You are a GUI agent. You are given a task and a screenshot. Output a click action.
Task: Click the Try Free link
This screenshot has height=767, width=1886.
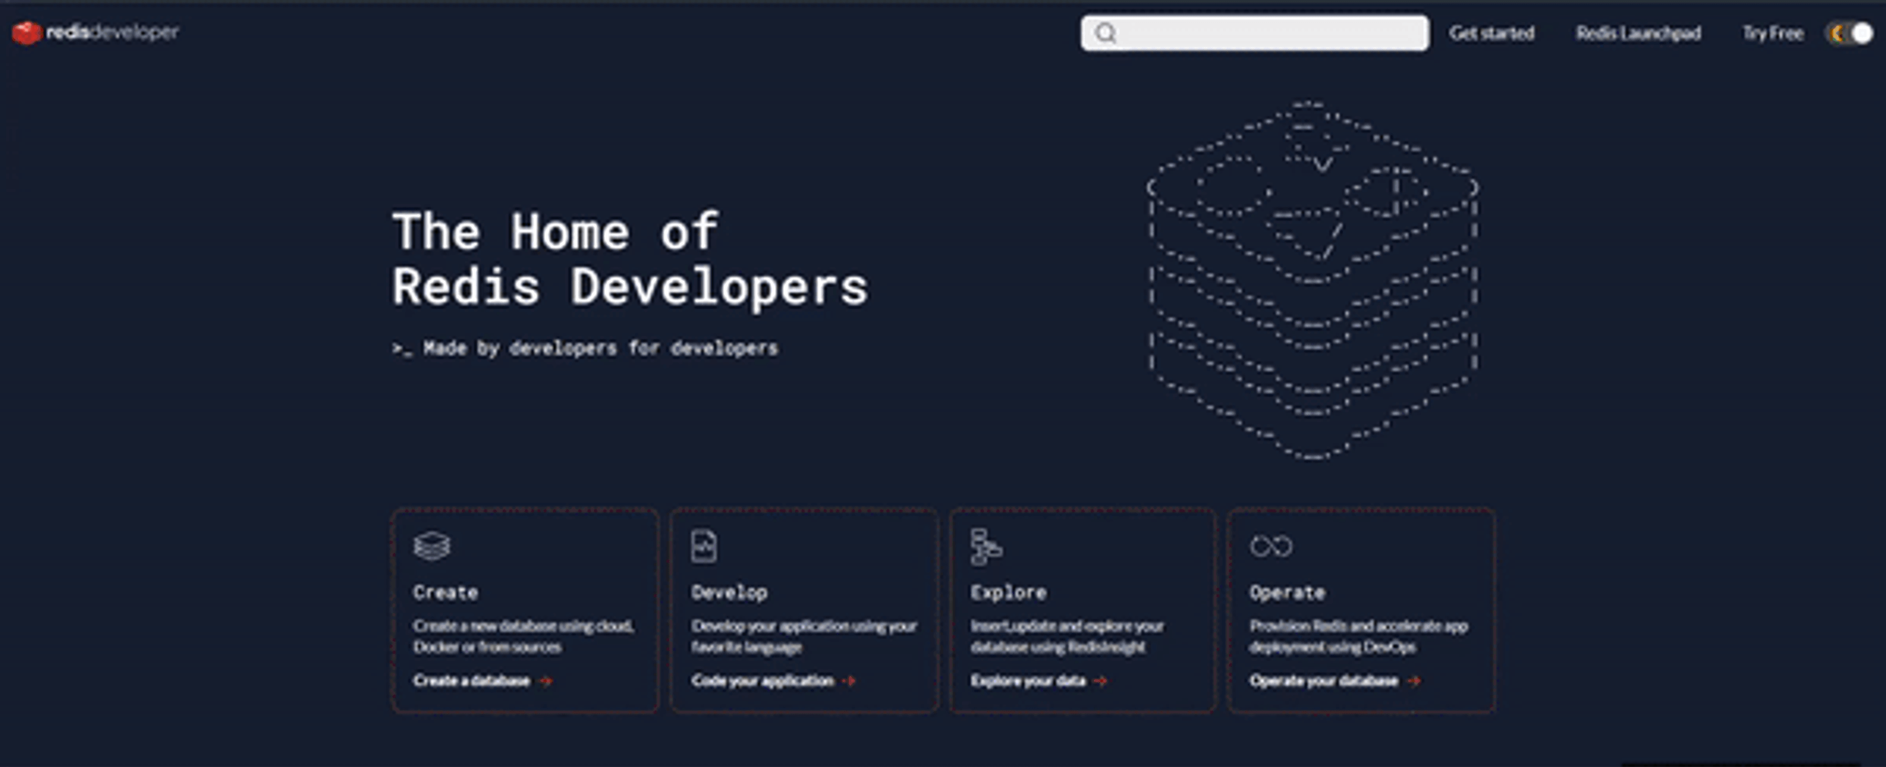click(1772, 34)
